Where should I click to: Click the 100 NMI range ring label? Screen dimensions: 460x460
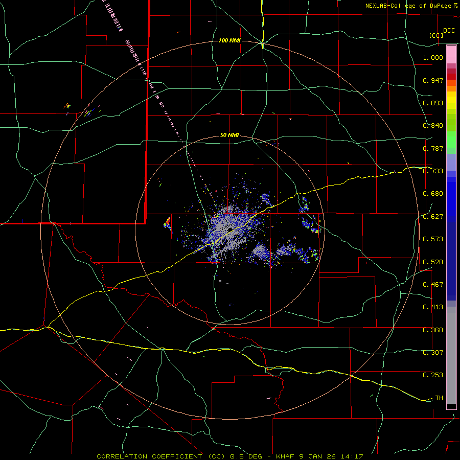pos(229,40)
